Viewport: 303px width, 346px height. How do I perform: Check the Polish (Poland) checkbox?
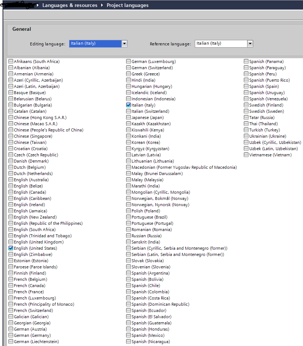coord(128,211)
